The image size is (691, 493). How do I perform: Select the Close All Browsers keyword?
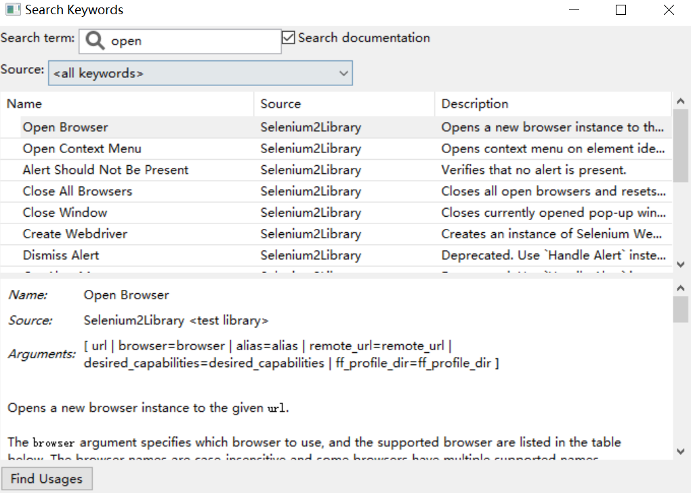click(x=77, y=191)
